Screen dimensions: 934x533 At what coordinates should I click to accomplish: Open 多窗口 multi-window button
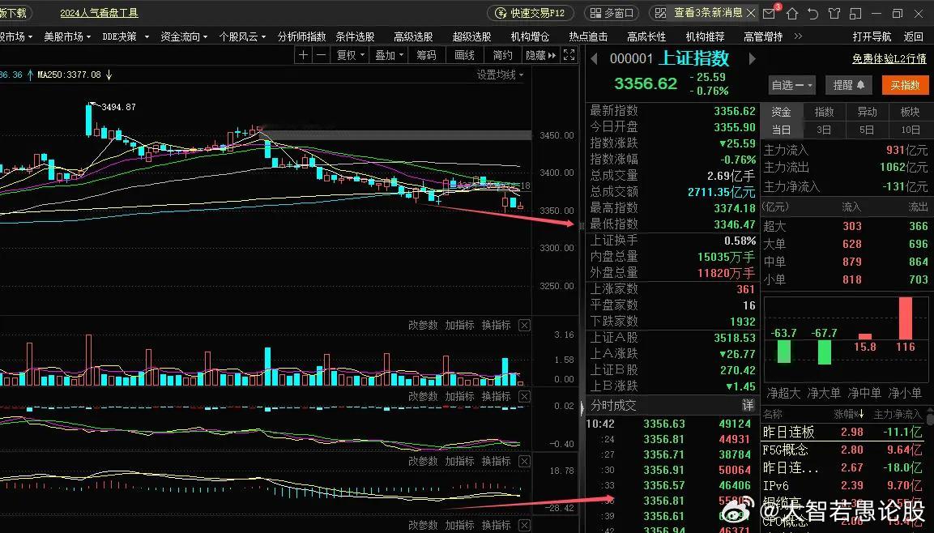click(x=611, y=13)
